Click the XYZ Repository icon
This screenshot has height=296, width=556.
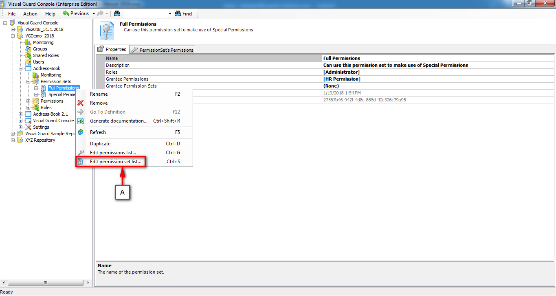(x=20, y=140)
